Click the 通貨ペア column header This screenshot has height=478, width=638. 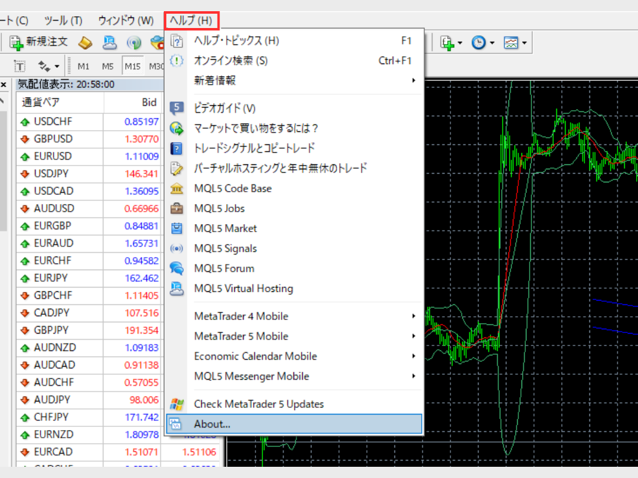(60, 103)
